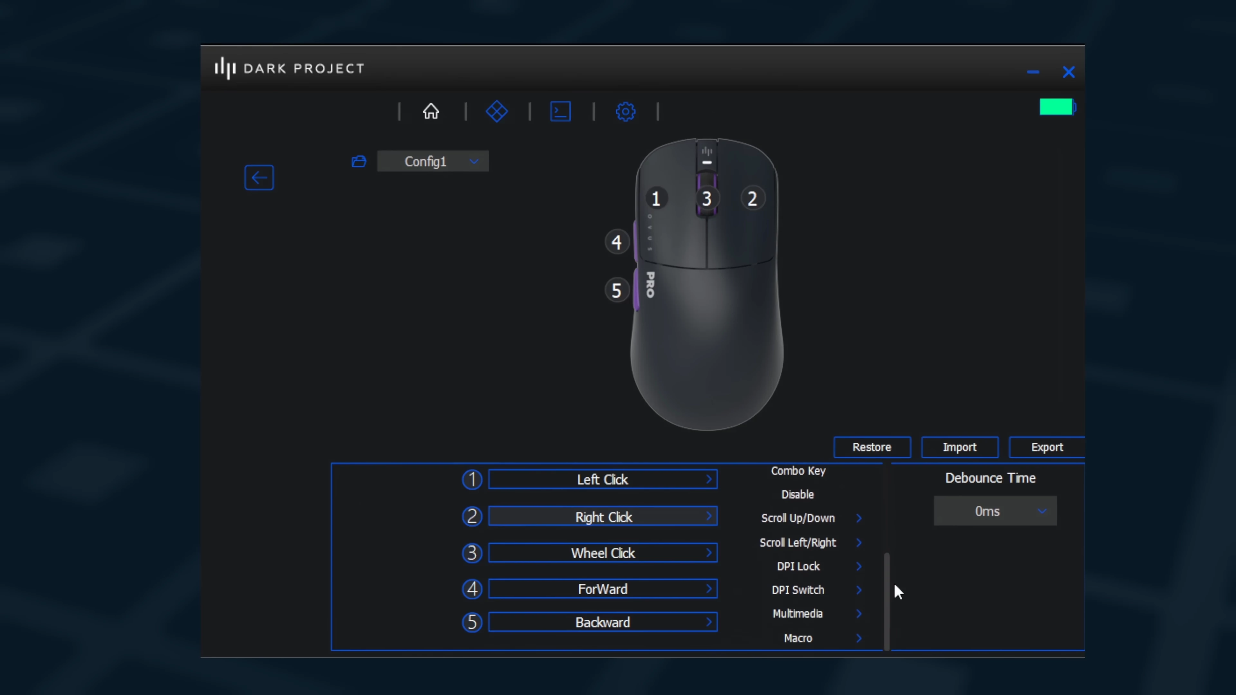Click the function list scrollbar thumb

pos(887,601)
